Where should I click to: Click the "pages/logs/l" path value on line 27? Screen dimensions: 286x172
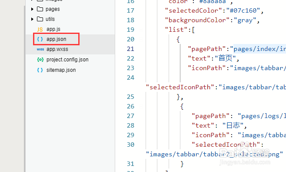[262, 116]
